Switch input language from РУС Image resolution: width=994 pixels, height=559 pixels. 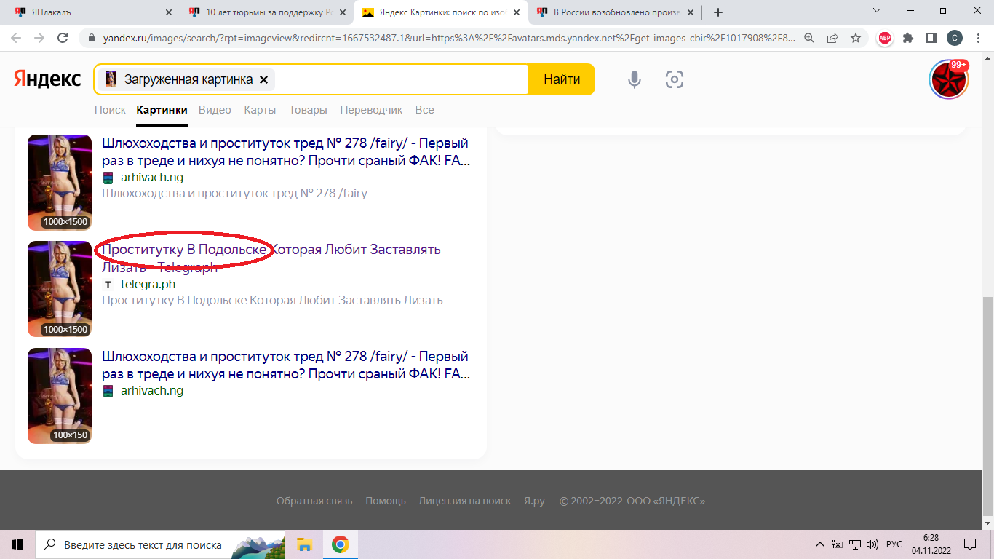(x=894, y=544)
